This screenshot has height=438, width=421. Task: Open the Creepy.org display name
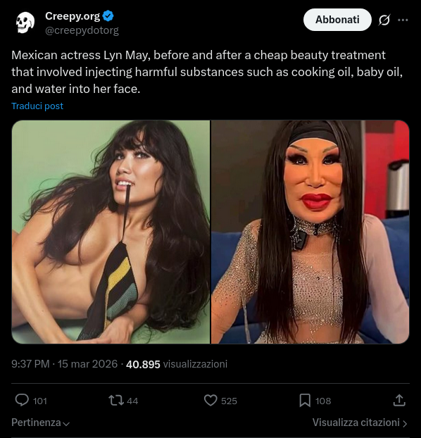pyautogui.click(x=73, y=16)
